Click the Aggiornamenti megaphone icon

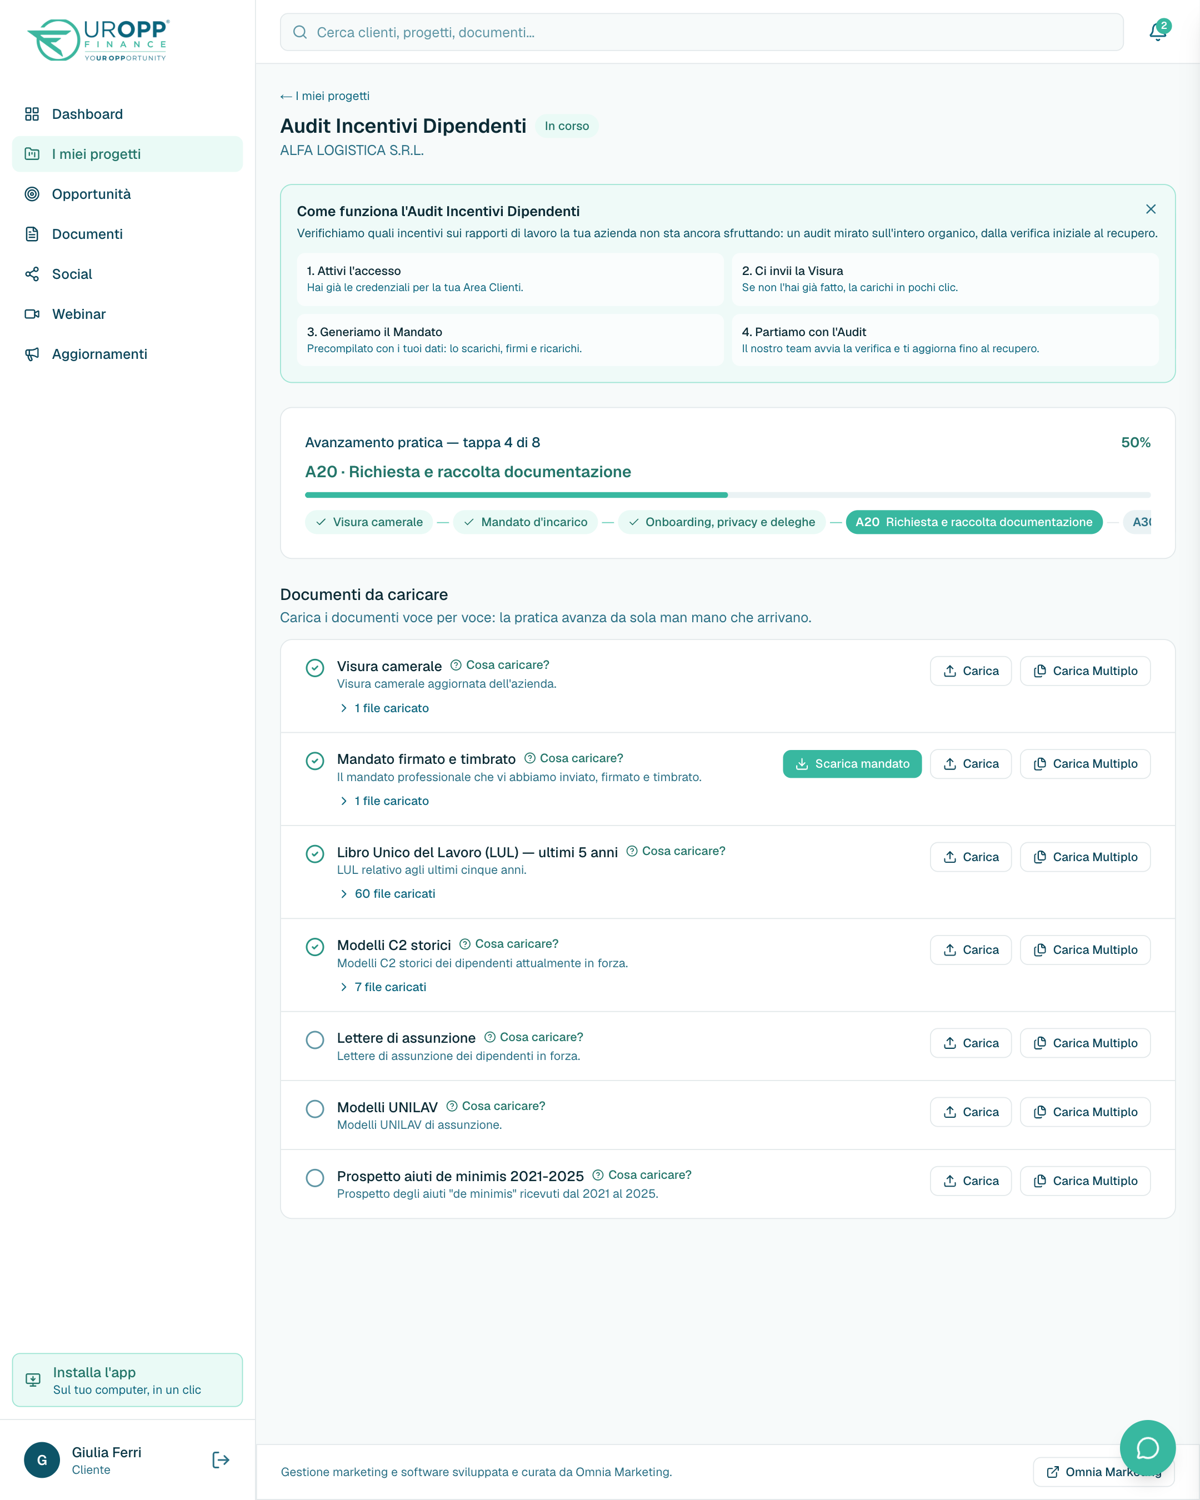(32, 354)
